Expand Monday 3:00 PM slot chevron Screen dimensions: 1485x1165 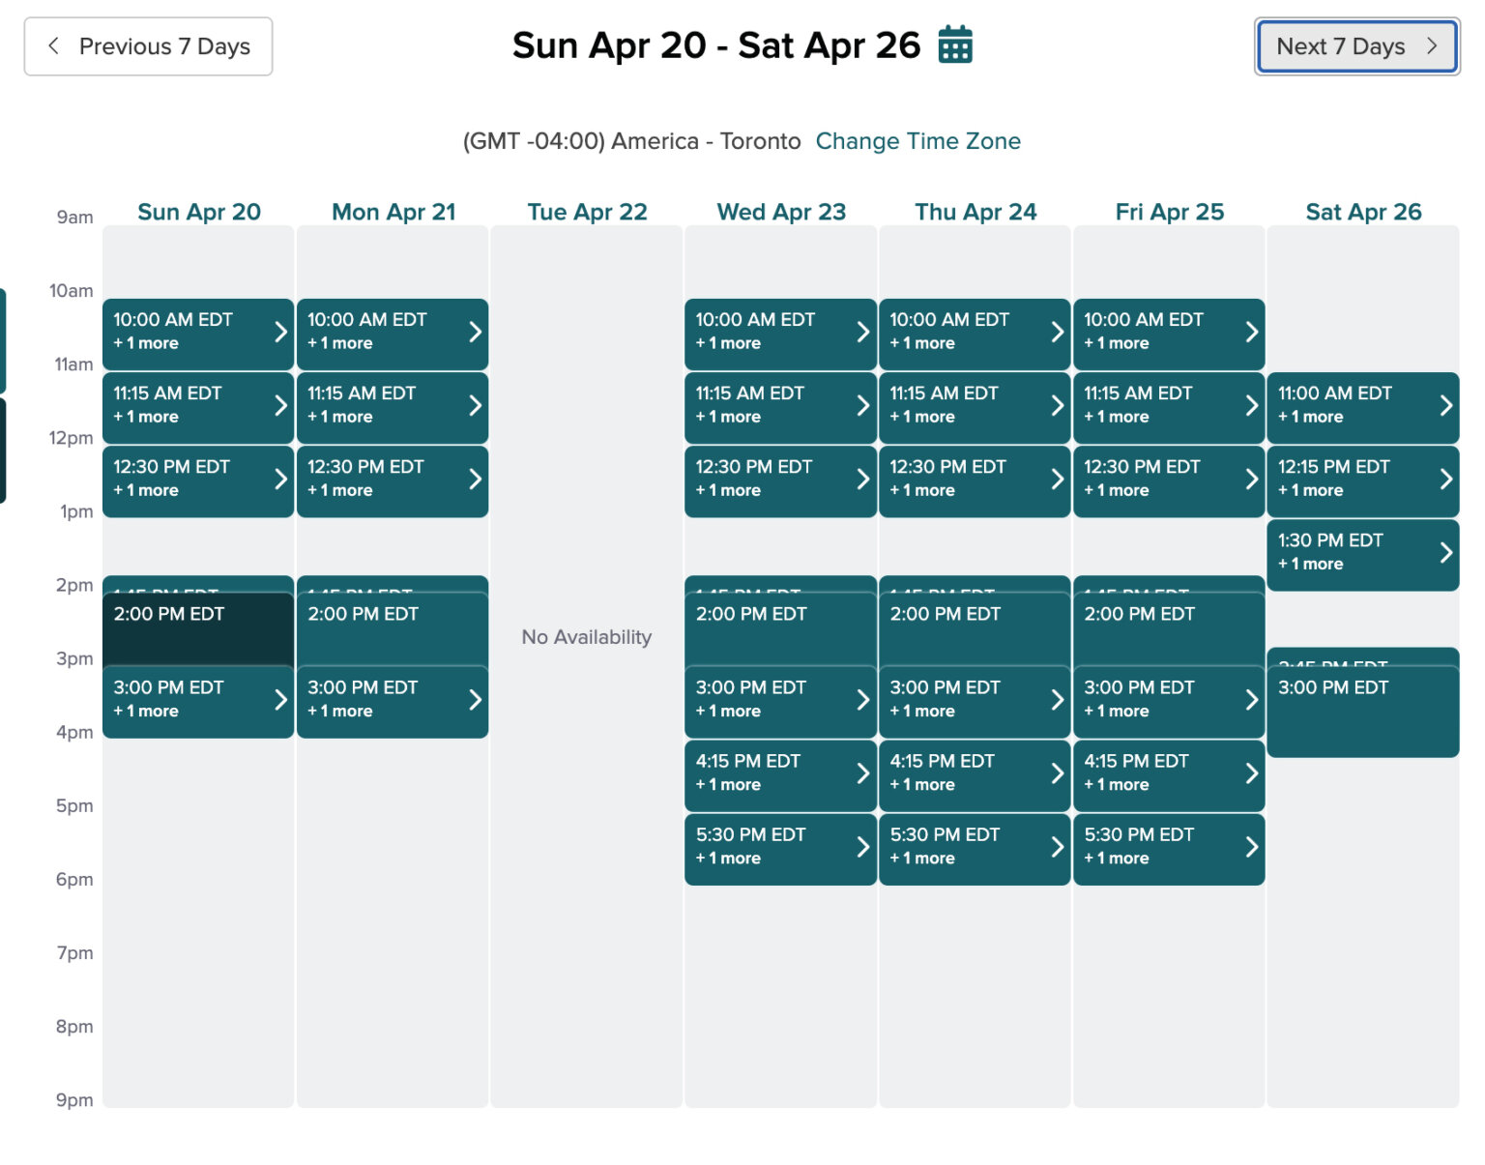pyautogui.click(x=475, y=700)
